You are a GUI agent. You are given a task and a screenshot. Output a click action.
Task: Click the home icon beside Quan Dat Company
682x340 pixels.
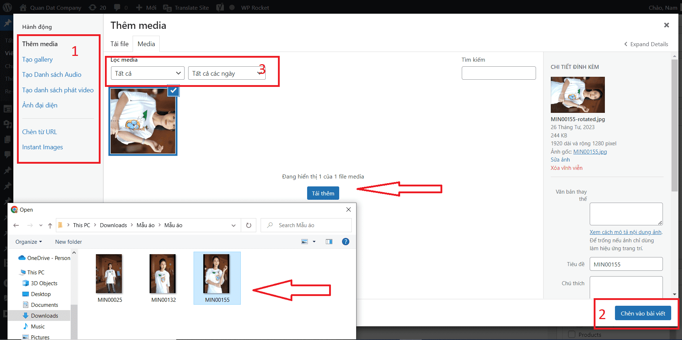(x=23, y=7)
